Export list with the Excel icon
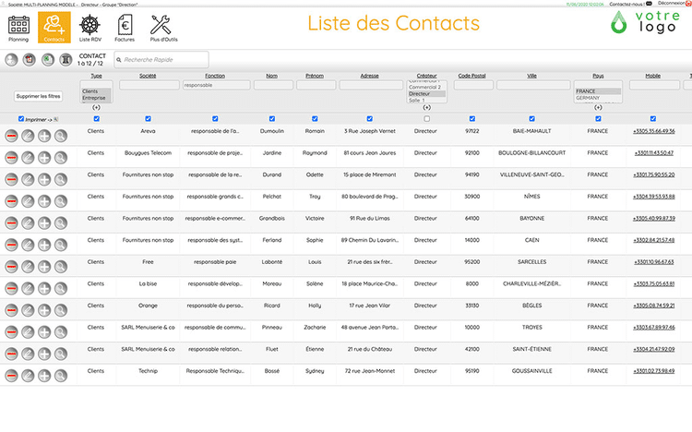 (x=48, y=60)
